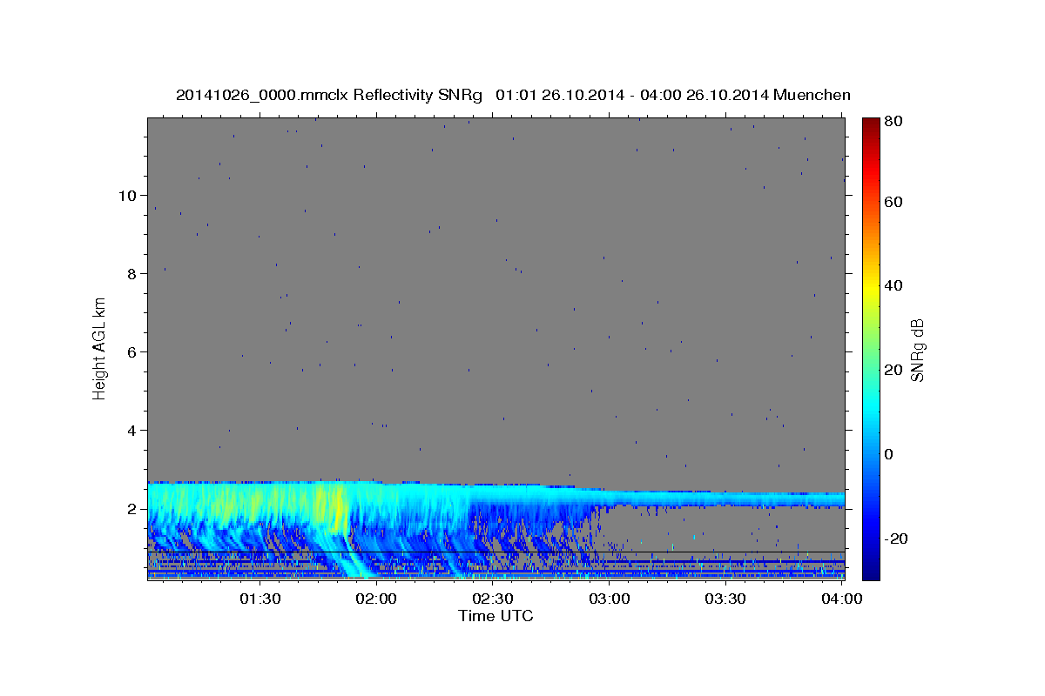Click the height tick label 4
The image size is (1045, 696).
tap(132, 430)
